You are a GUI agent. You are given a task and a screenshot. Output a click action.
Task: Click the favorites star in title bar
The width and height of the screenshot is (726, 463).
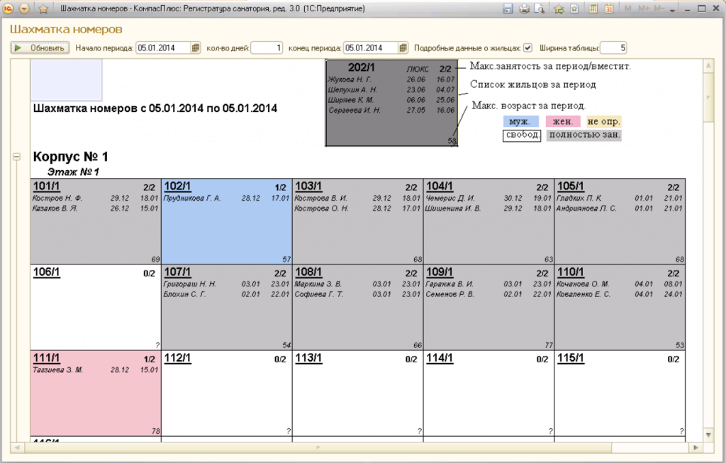click(43, 9)
